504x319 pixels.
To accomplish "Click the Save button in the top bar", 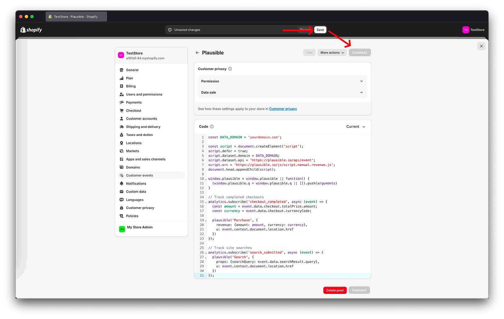I will point(320,30).
